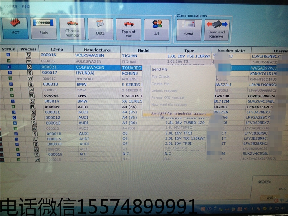288x216 pixels.
Task: Click VOLKSWAGEN in selected row 000021
Action: [x=90, y=68]
